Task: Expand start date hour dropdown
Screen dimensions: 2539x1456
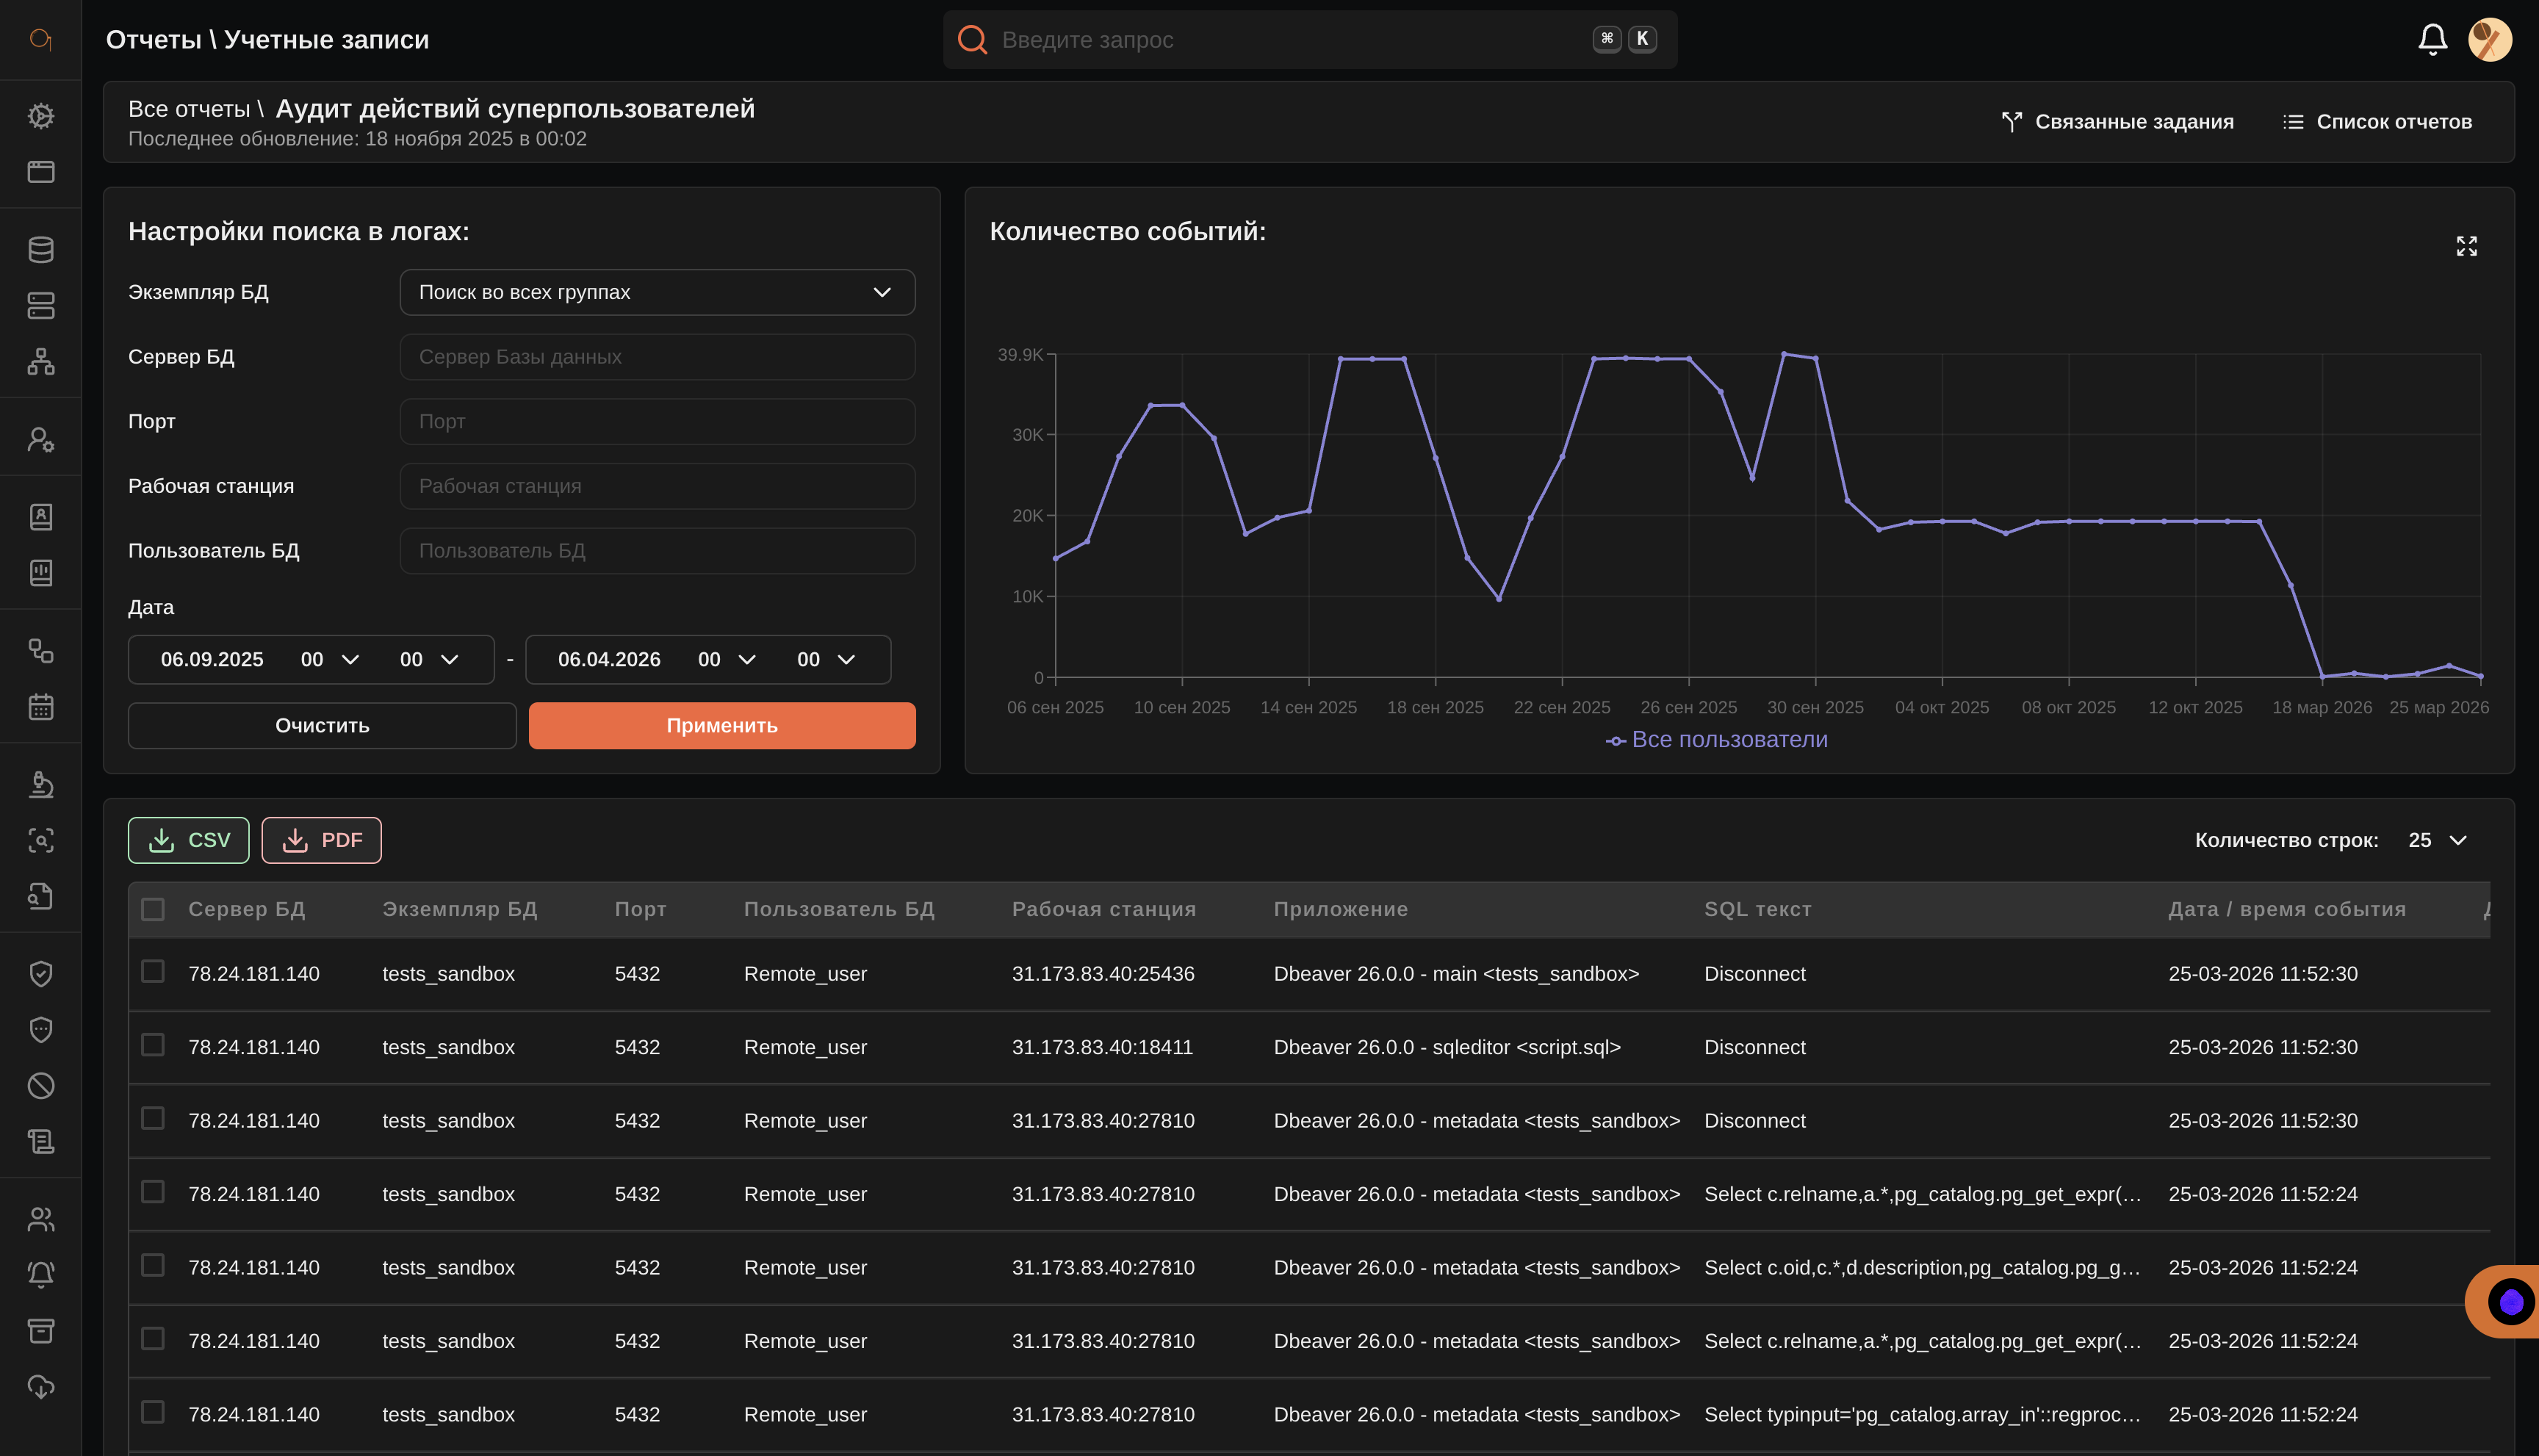Action: pyautogui.click(x=330, y=660)
